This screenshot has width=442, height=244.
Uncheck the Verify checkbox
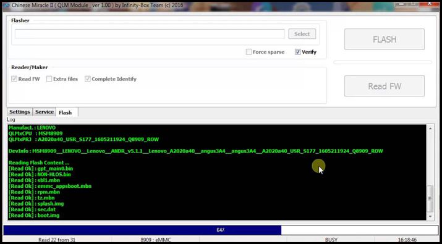click(298, 52)
